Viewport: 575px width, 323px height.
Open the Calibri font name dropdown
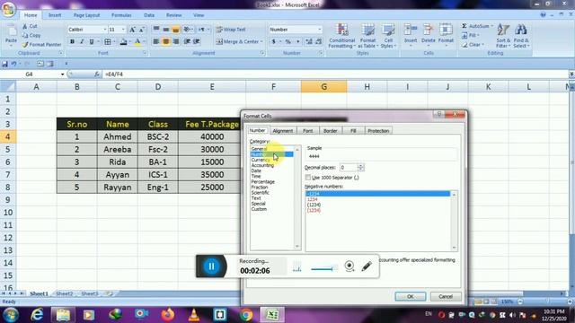[104, 30]
